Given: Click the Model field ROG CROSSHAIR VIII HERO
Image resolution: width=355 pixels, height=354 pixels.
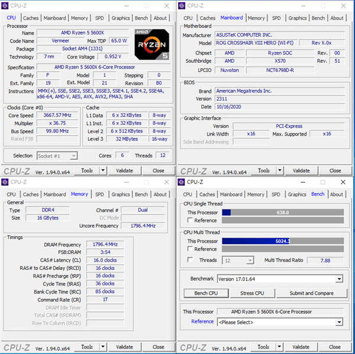Looking at the screenshot, I should [x=255, y=43].
